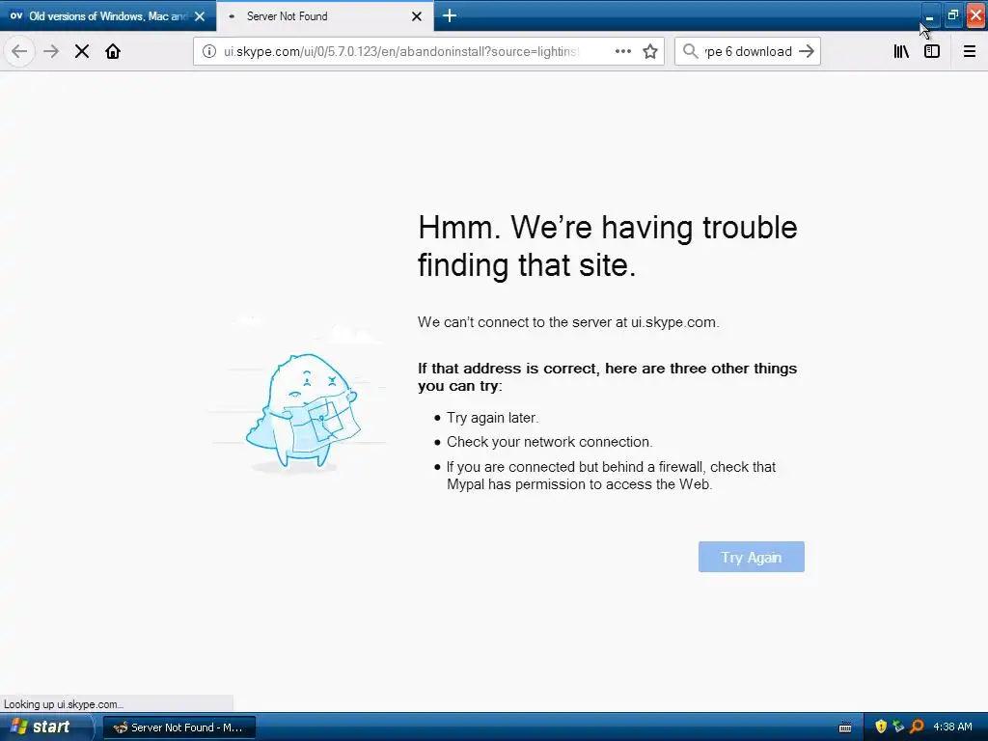This screenshot has width=988, height=741.
Task: Open the home page
Action: [113, 52]
